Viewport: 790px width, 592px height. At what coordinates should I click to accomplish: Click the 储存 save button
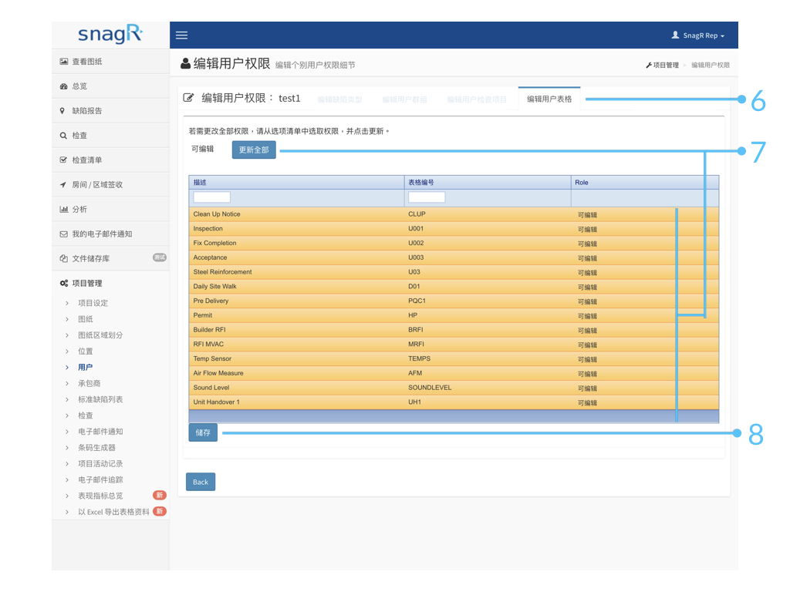pyautogui.click(x=203, y=432)
